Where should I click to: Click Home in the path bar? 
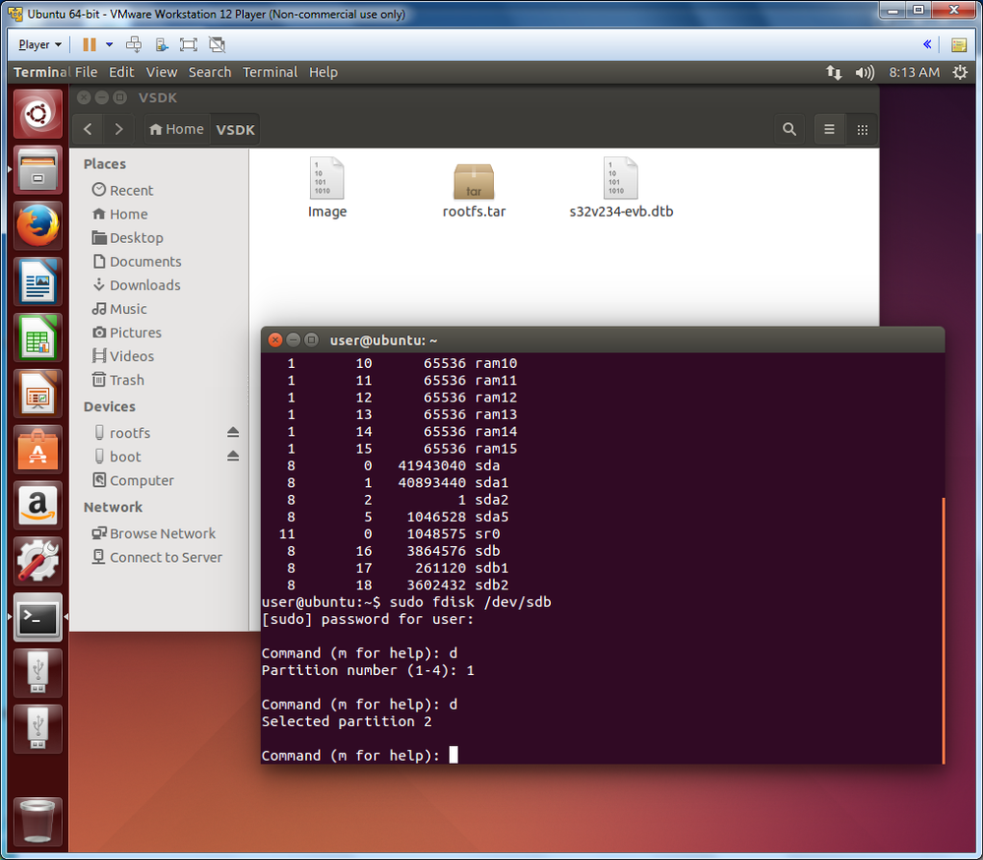point(177,129)
